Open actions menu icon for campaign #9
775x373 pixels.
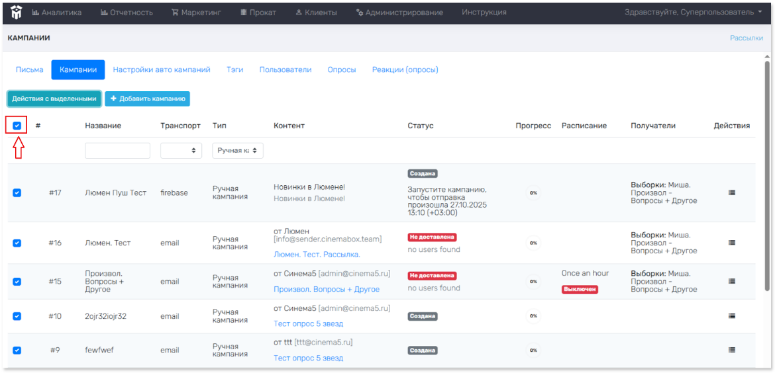pyautogui.click(x=732, y=350)
